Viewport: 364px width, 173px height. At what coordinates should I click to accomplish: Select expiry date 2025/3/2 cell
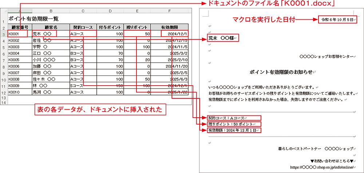click(170, 54)
